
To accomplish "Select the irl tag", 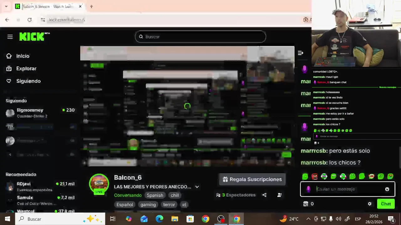I will [x=184, y=205].
